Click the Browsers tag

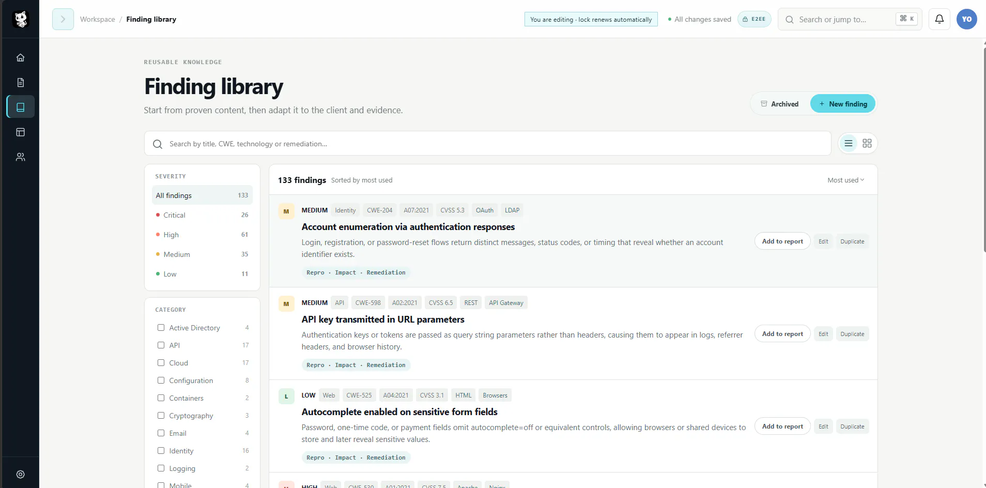(x=495, y=395)
